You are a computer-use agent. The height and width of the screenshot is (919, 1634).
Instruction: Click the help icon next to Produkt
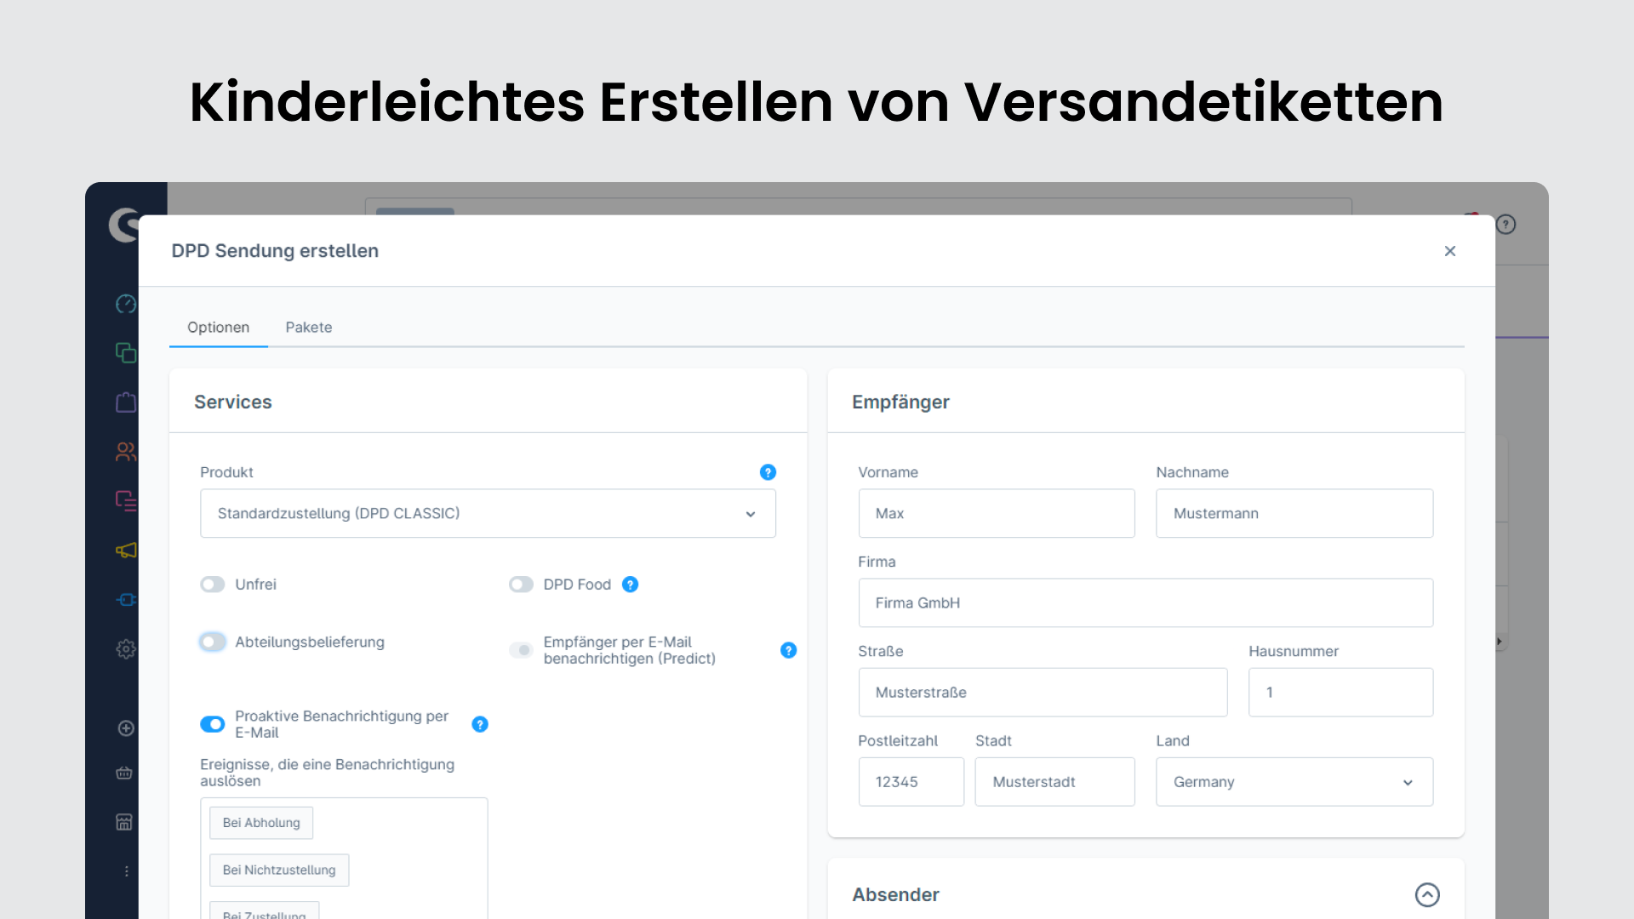pyautogui.click(x=768, y=472)
